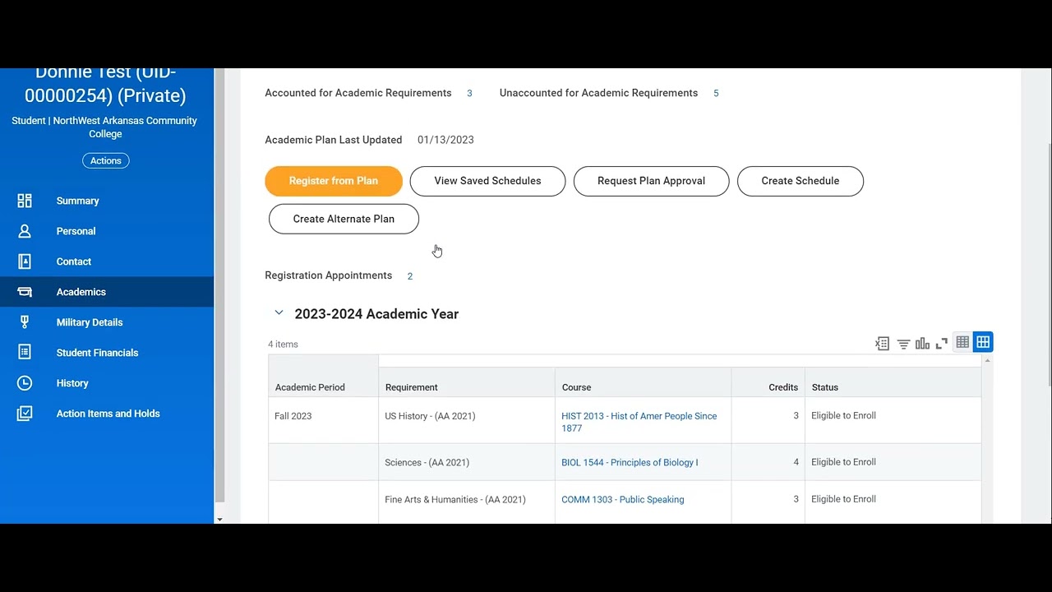
Task: Collapse the 2023-2024 Academic Year section
Action: click(x=279, y=313)
